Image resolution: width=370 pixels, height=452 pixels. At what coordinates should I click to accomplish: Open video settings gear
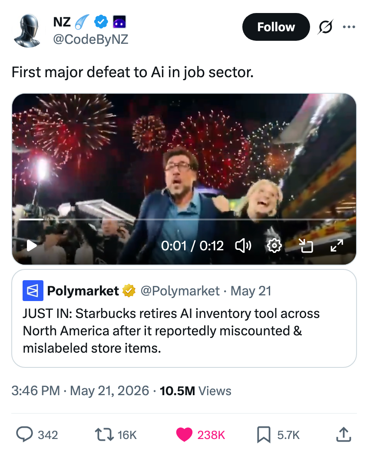(x=274, y=246)
